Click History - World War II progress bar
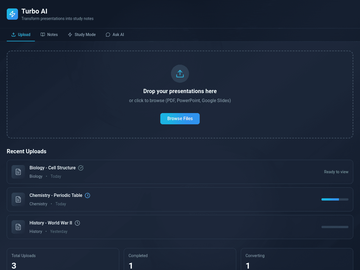This screenshot has width=360, height=270. click(x=335, y=227)
